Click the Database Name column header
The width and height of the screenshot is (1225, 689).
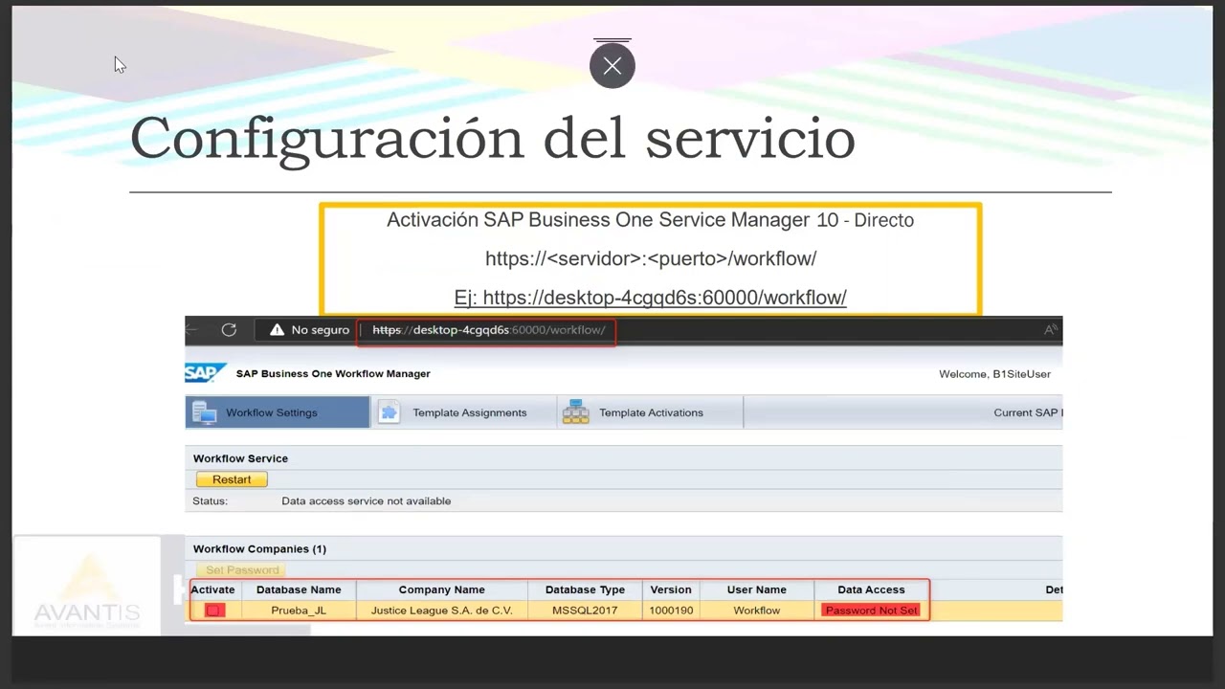pos(299,589)
